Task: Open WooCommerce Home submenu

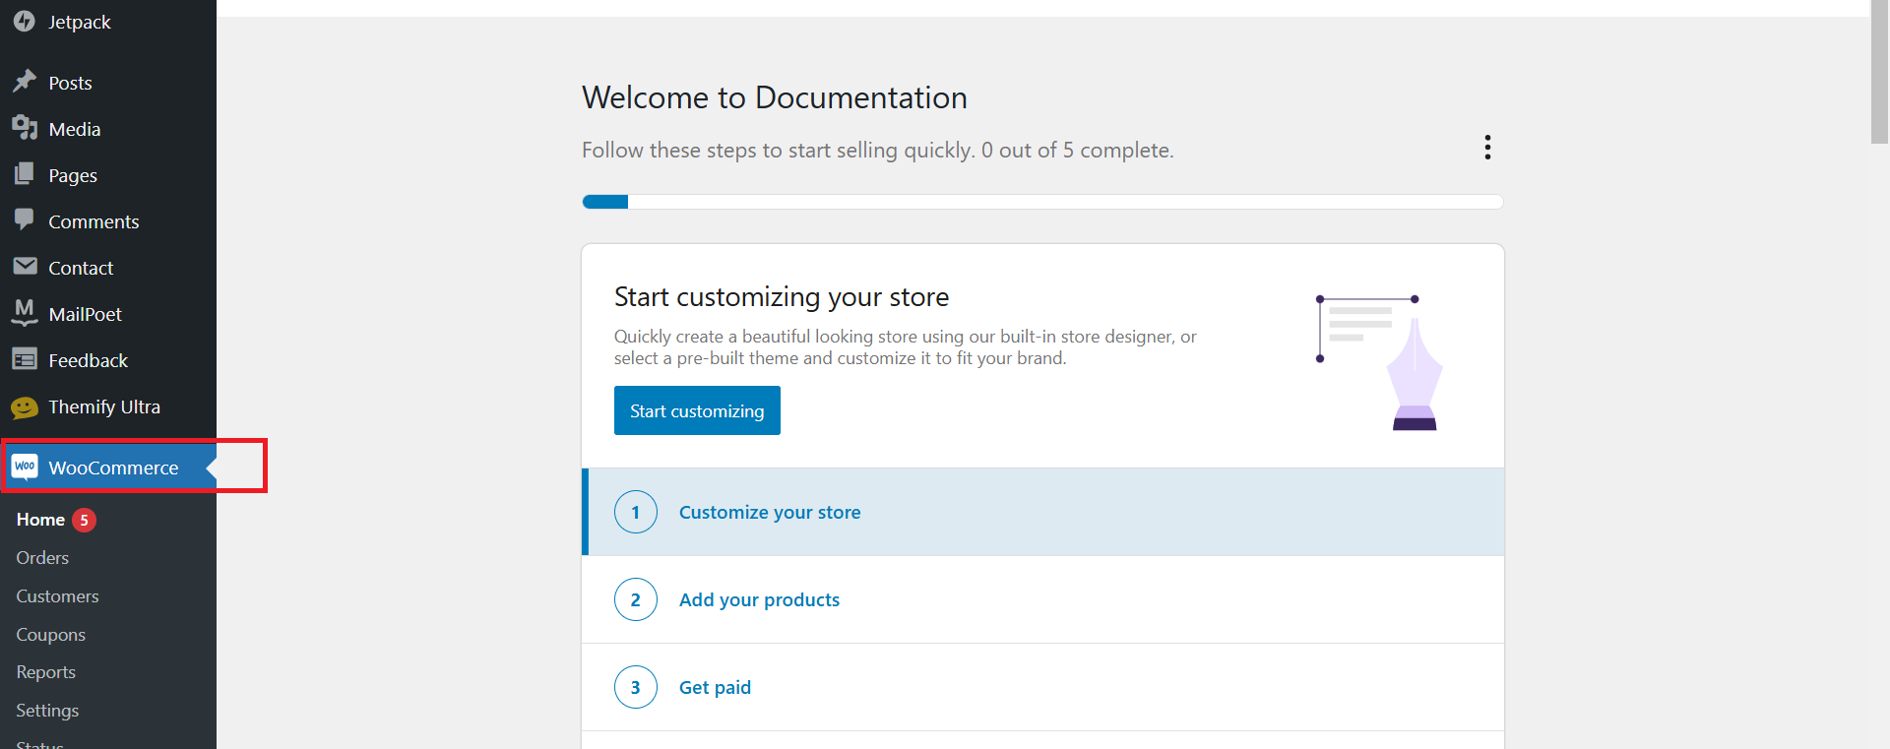Action: pyautogui.click(x=40, y=520)
